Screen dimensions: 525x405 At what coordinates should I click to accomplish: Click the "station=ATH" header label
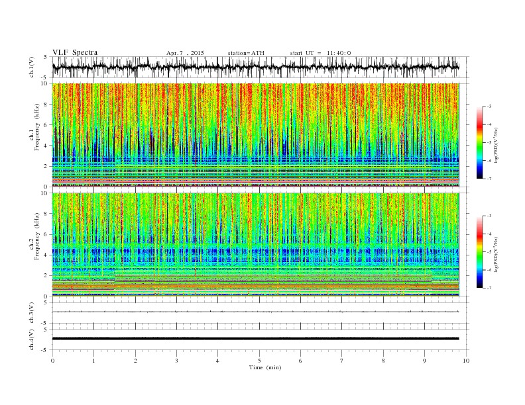(x=246, y=53)
